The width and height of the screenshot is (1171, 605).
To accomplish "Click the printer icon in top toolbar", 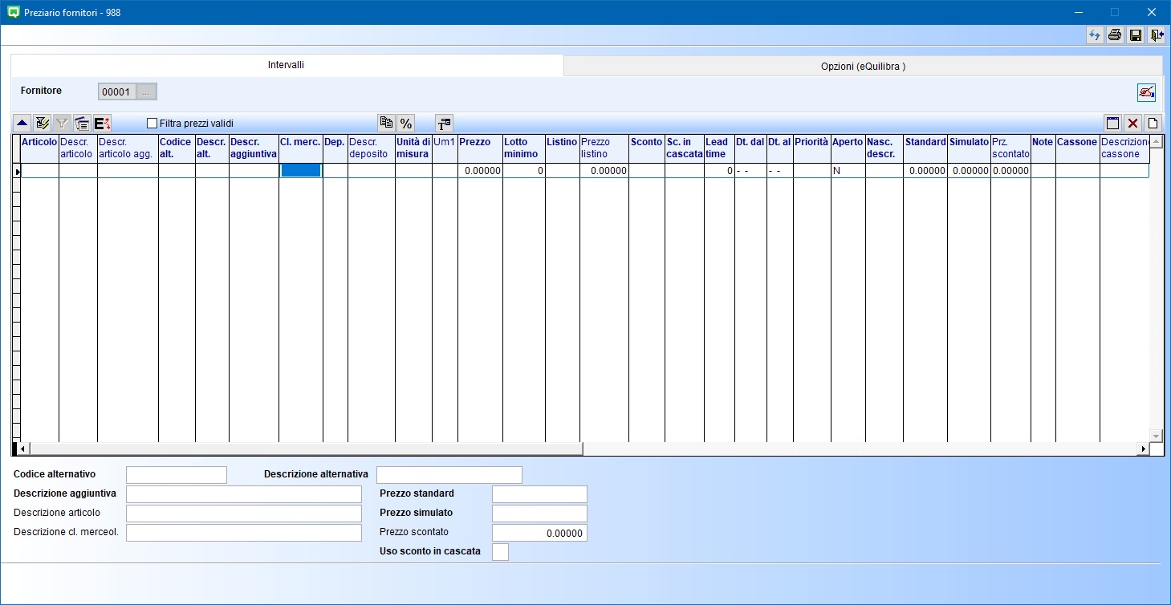I will point(1115,35).
